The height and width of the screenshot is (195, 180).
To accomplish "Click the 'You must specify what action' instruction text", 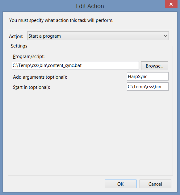I will 61,20.
